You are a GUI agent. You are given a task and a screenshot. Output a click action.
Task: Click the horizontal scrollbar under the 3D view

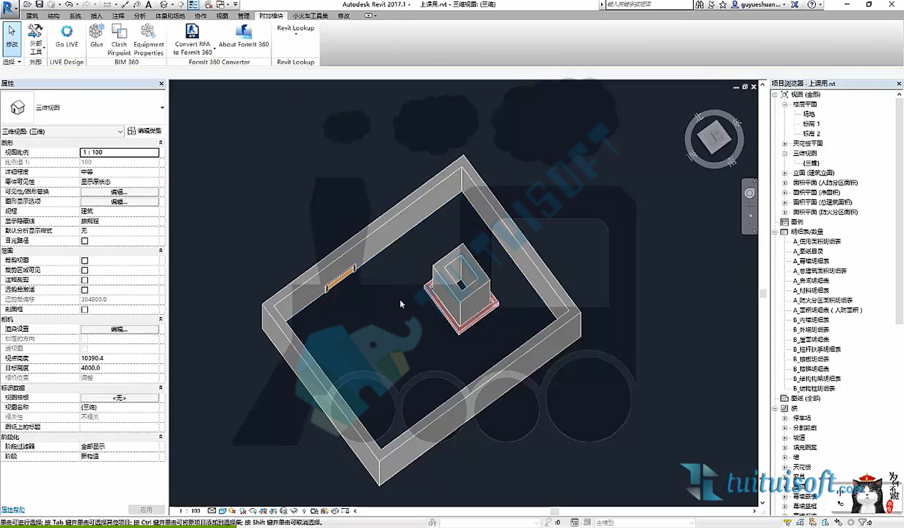(554, 511)
